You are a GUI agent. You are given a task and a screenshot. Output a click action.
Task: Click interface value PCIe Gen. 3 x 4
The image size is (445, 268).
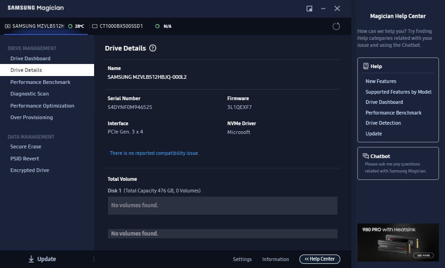(x=125, y=132)
